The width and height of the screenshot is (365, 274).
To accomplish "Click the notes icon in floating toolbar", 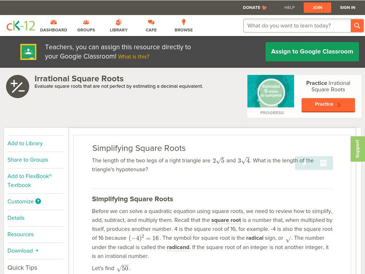I will click(x=323, y=163).
